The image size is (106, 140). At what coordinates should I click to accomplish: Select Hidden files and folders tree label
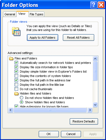[x=35, y=93]
